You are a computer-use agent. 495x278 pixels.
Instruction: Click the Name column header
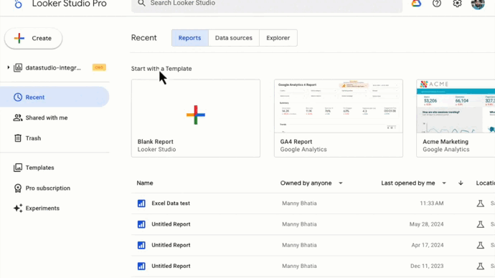145,183
